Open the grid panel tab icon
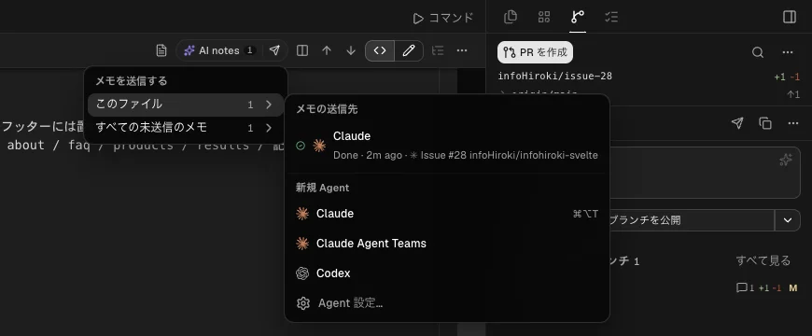The width and height of the screenshot is (812, 336). 544,17
